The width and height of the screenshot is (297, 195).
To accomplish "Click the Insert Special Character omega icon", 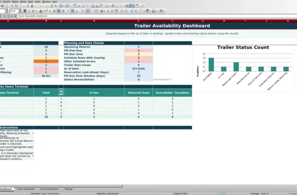I will (x=107, y=6).
